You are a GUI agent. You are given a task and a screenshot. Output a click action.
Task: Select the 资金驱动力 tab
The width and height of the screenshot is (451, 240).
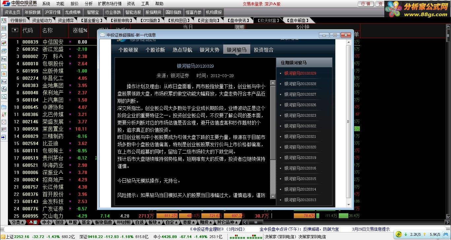click(42, 20)
